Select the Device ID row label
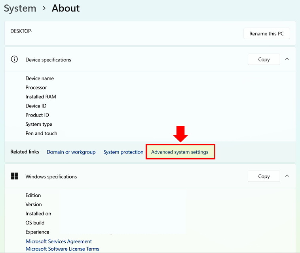 point(36,106)
